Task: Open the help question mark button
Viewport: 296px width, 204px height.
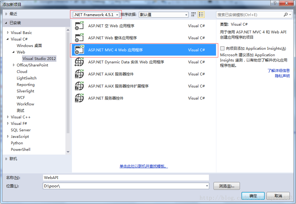Action: (x=275, y=3)
